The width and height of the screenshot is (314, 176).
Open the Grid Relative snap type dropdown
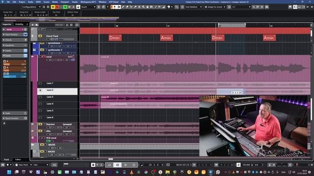click(193, 7)
